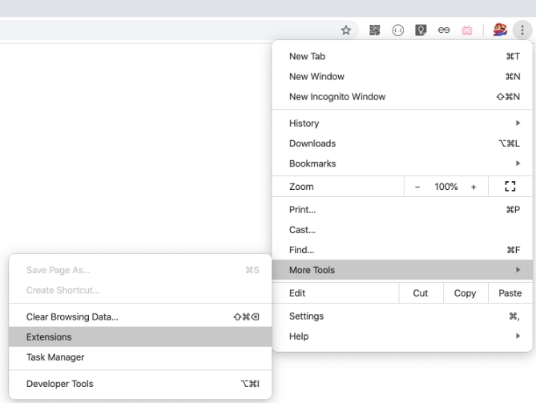Choose New Incognito Window
This screenshot has height=403, width=536.
pos(337,97)
